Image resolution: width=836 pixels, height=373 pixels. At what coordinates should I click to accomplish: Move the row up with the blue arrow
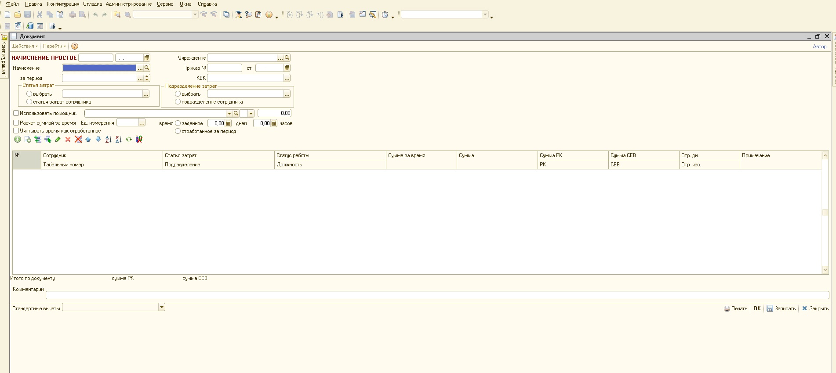click(x=88, y=139)
